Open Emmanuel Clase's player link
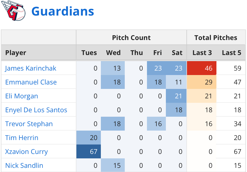This screenshot has height=172, width=247. pyautogui.click(x=31, y=82)
